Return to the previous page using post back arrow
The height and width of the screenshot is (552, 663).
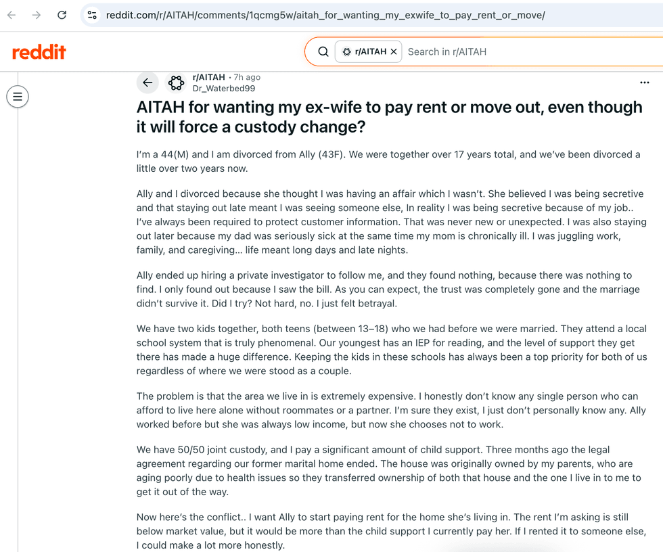coord(147,83)
